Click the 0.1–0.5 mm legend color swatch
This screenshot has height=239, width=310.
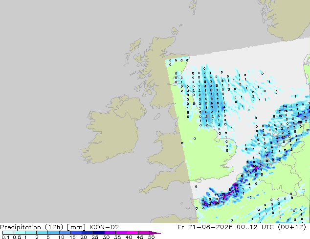click(x=8, y=233)
